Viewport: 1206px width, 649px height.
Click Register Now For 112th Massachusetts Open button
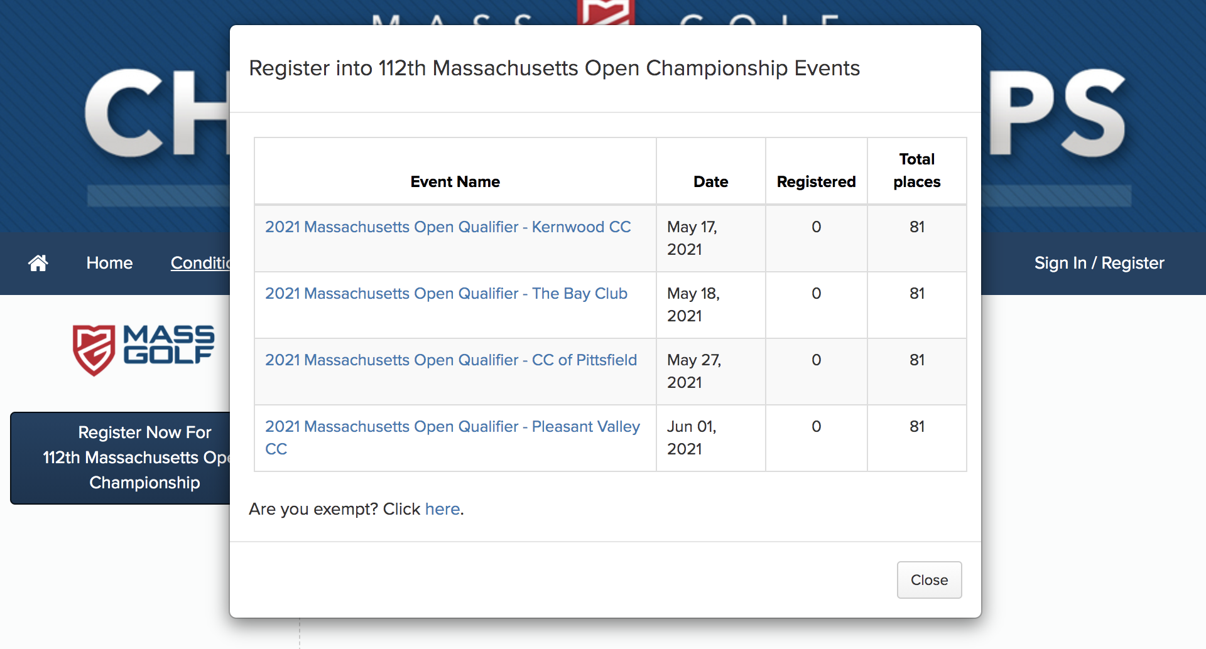pos(121,458)
